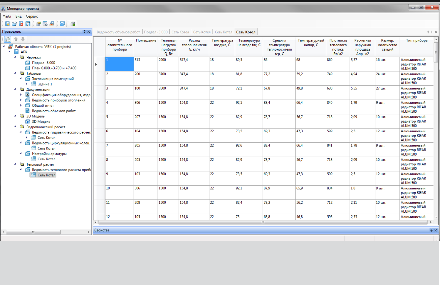Select the row 1 indicator arrow
Viewport: 440px width, 285px height.
point(96,64)
